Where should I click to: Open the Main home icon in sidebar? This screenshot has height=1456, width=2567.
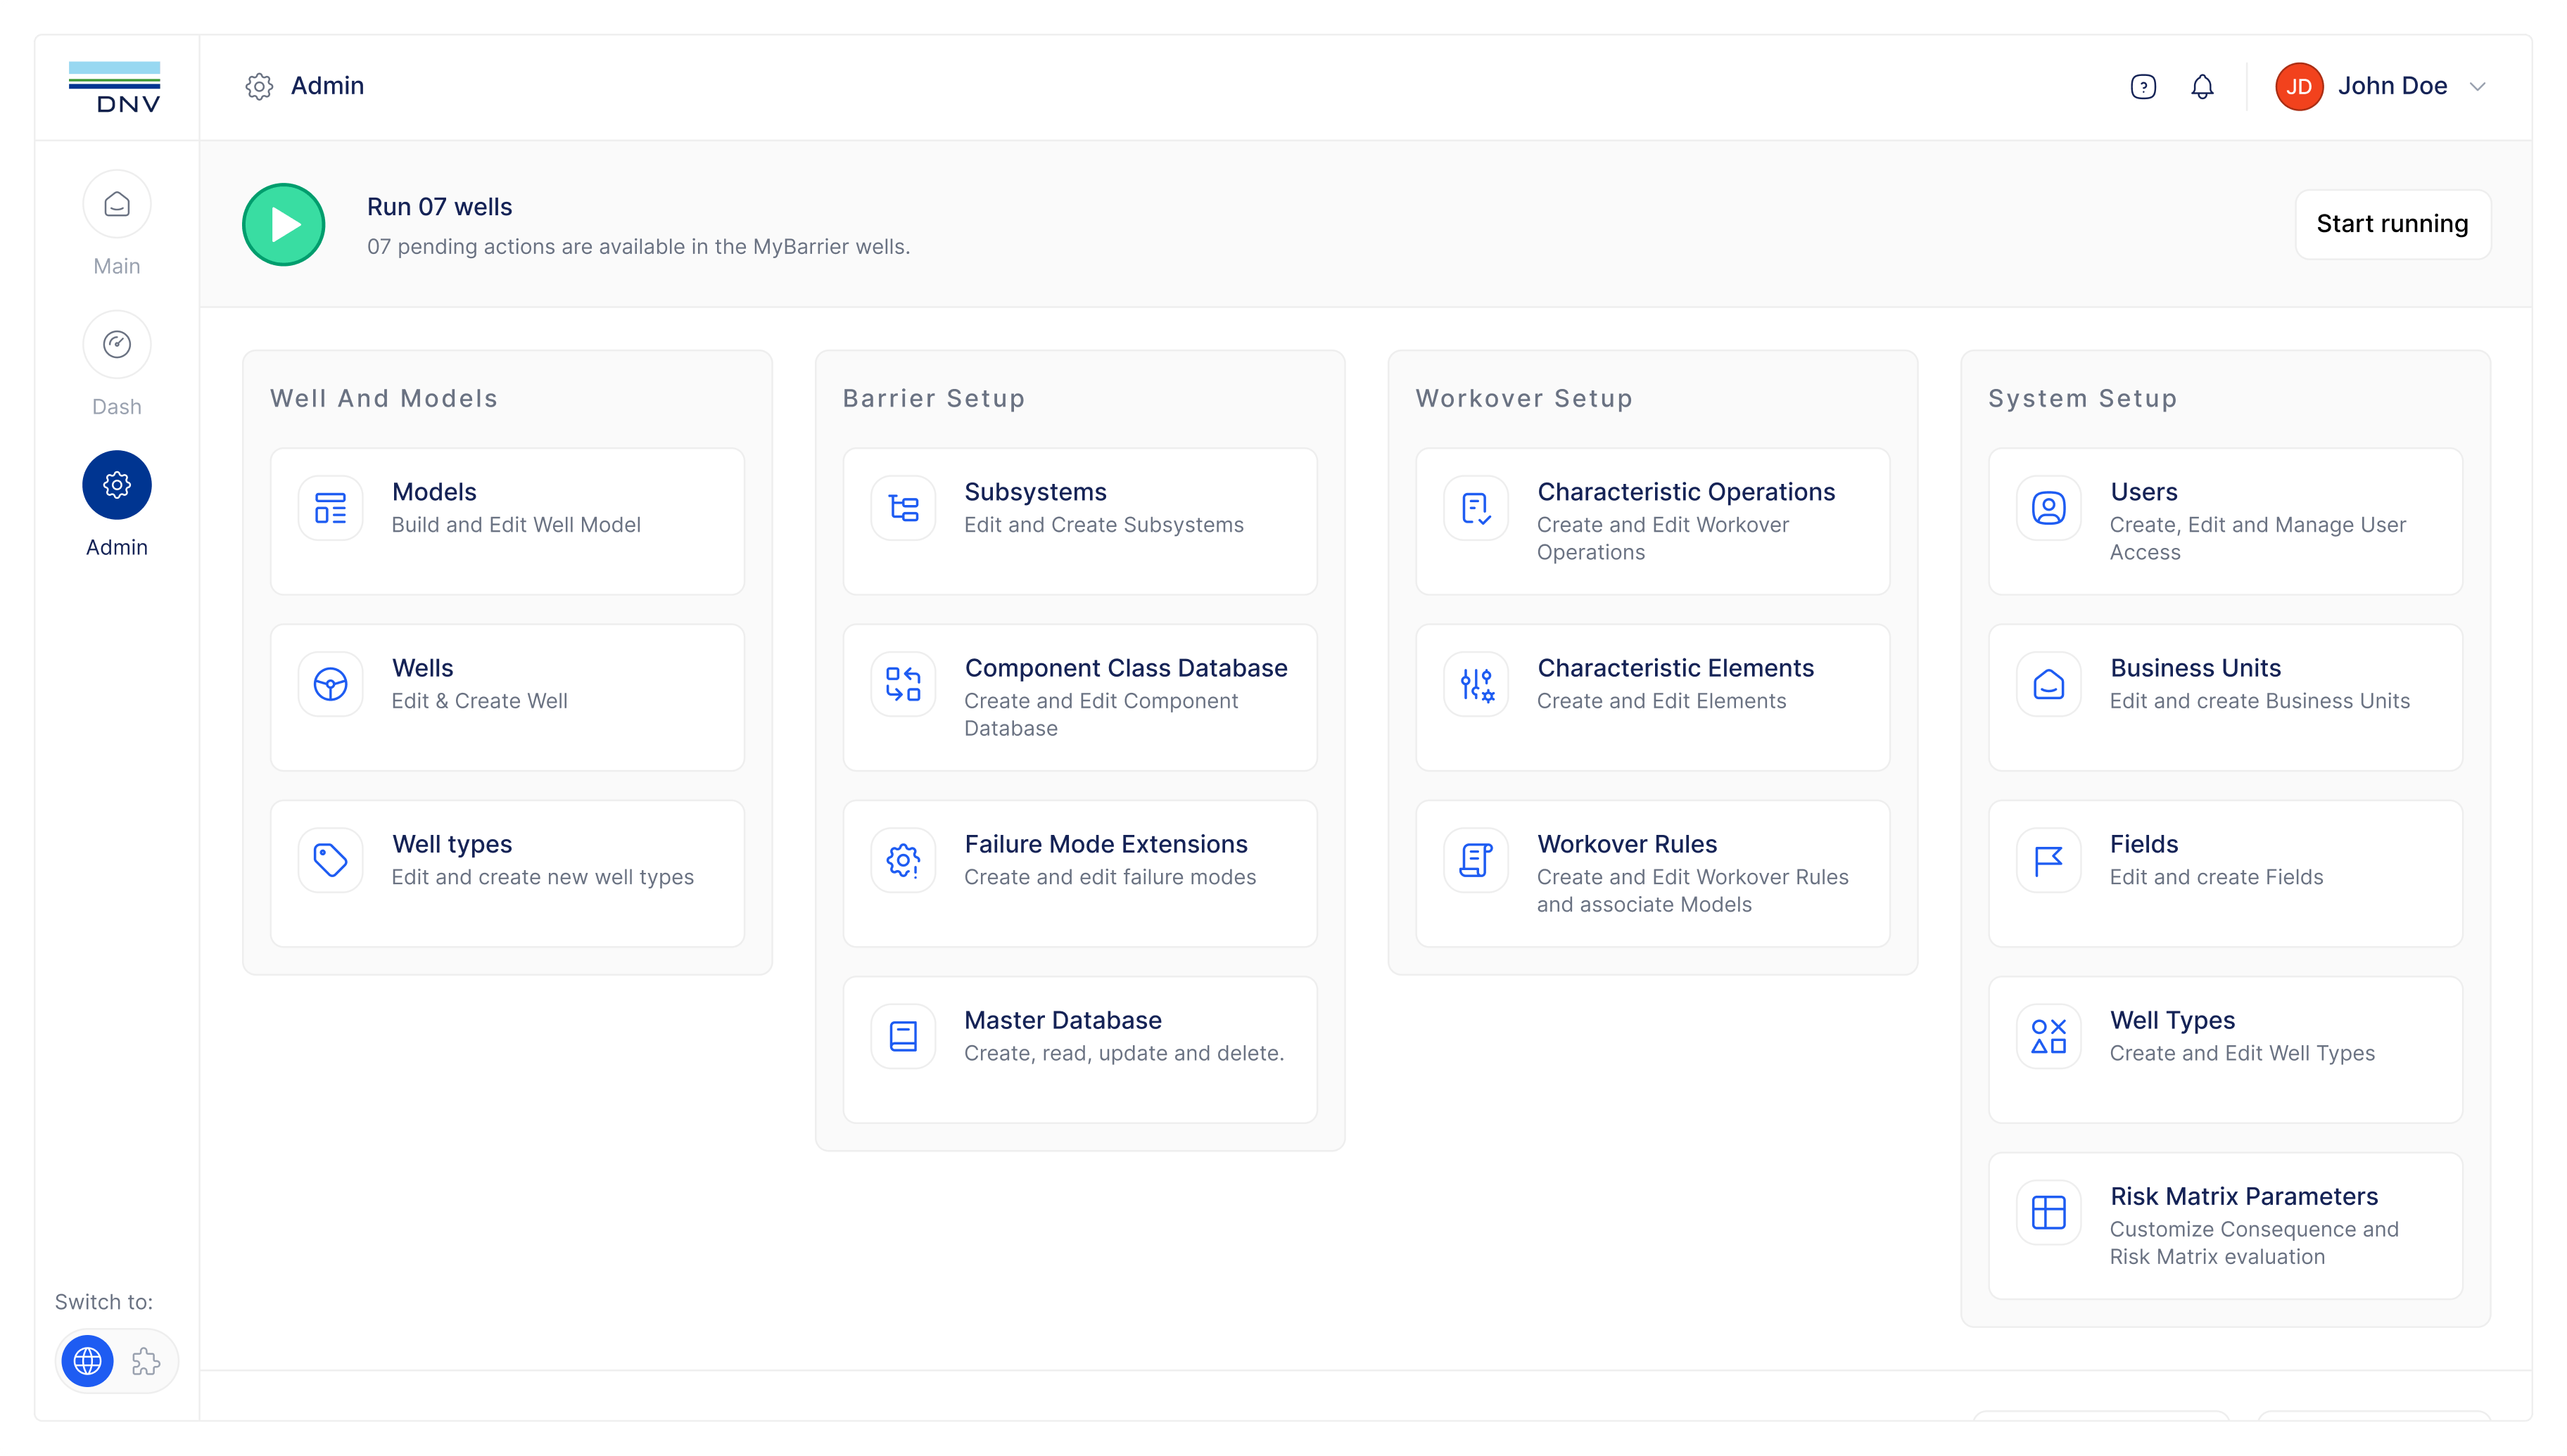[x=117, y=205]
